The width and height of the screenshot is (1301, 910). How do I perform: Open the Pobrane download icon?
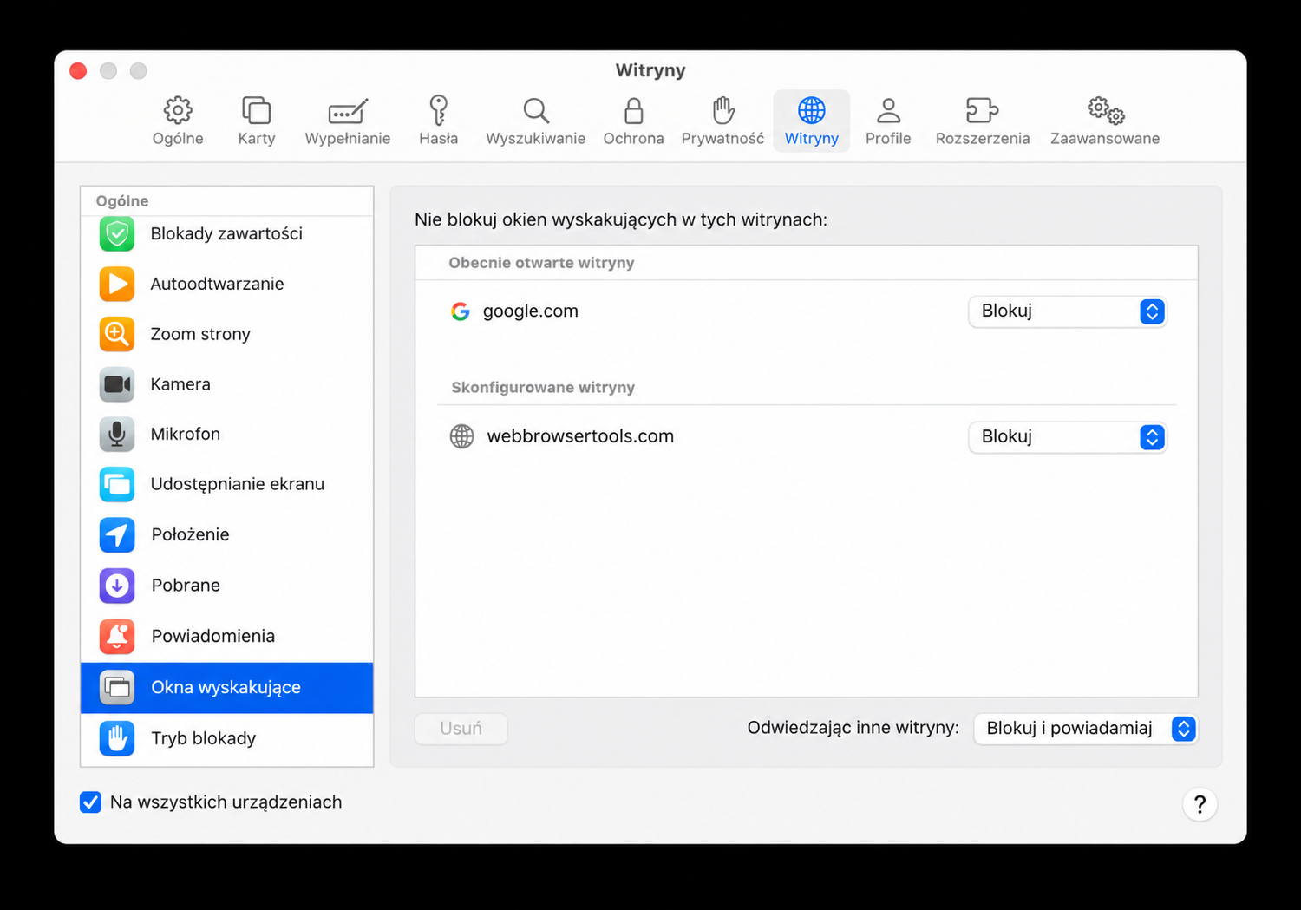(117, 586)
